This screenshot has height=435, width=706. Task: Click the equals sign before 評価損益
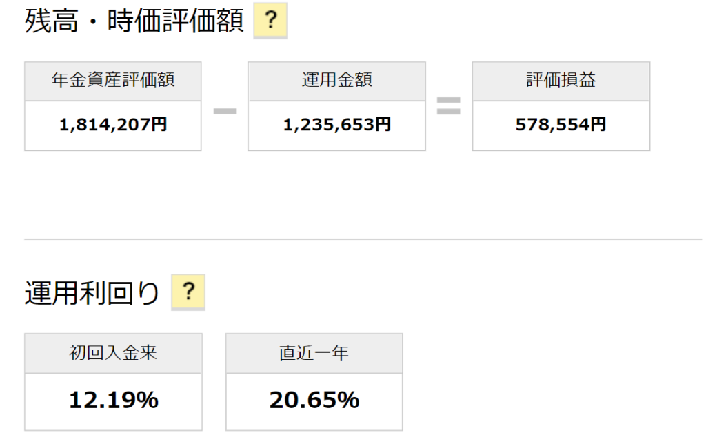tap(448, 106)
